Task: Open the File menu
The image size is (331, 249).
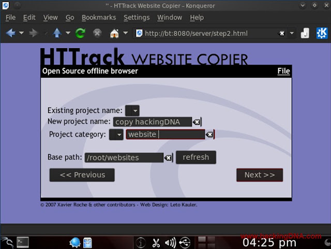Action: (x=10, y=17)
